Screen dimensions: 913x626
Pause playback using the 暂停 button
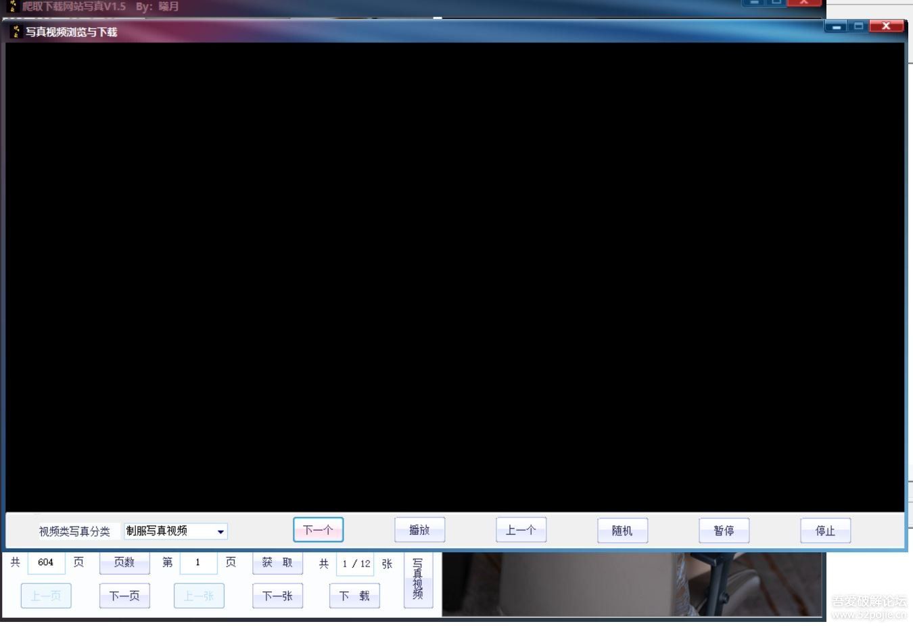pyautogui.click(x=724, y=531)
